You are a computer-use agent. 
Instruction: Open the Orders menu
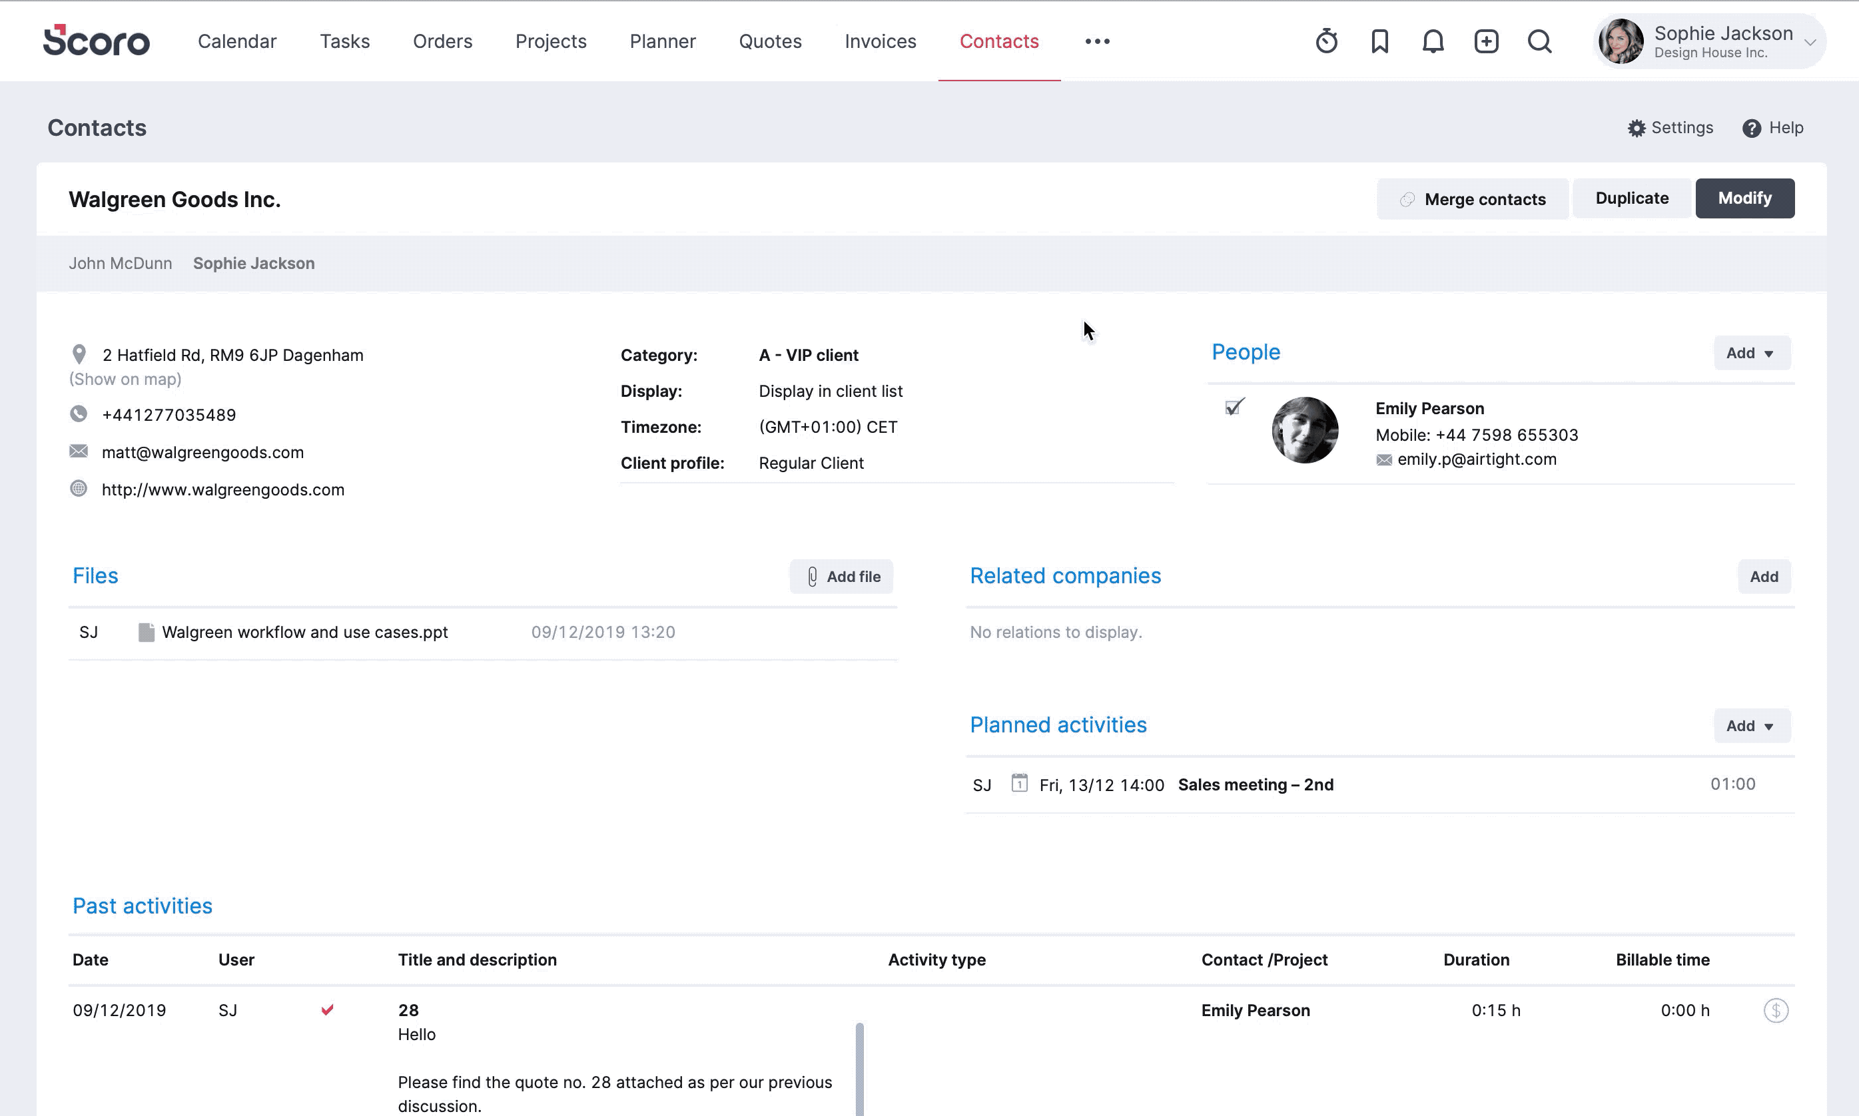pyautogui.click(x=442, y=41)
